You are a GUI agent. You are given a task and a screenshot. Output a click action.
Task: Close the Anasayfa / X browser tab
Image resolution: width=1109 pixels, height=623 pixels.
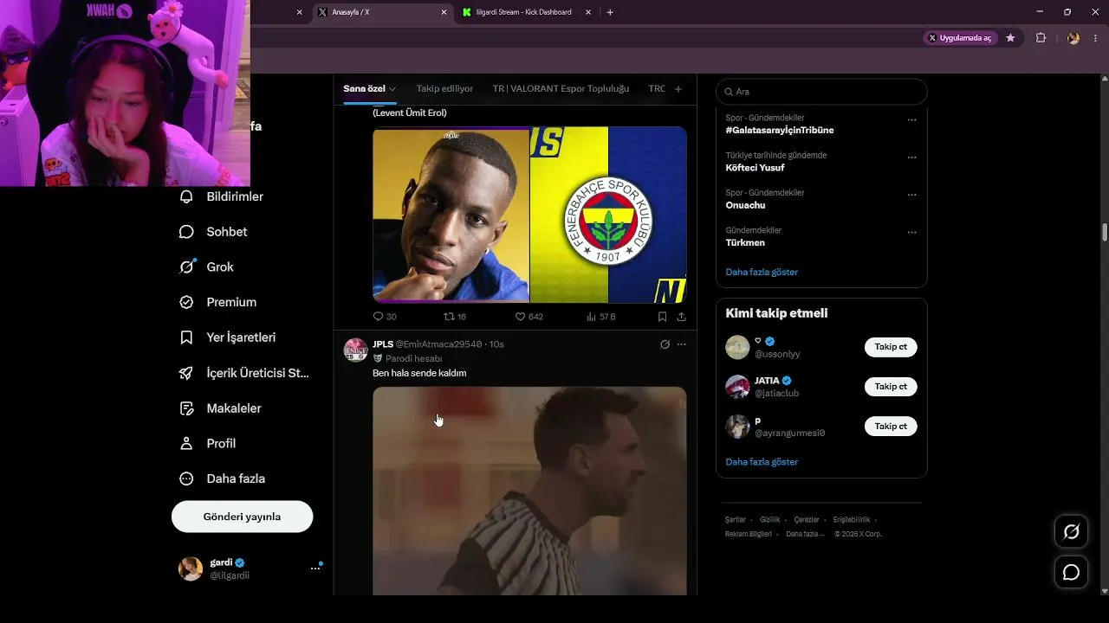tap(444, 12)
